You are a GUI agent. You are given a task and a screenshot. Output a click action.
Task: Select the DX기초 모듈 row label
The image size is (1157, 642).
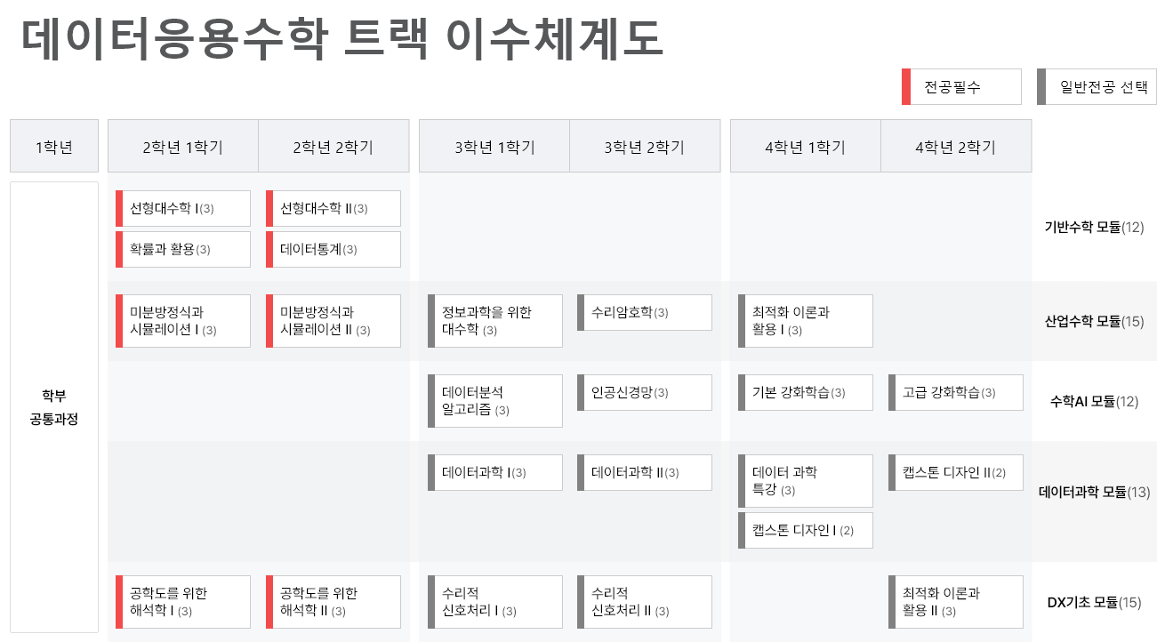[1094, 602]
